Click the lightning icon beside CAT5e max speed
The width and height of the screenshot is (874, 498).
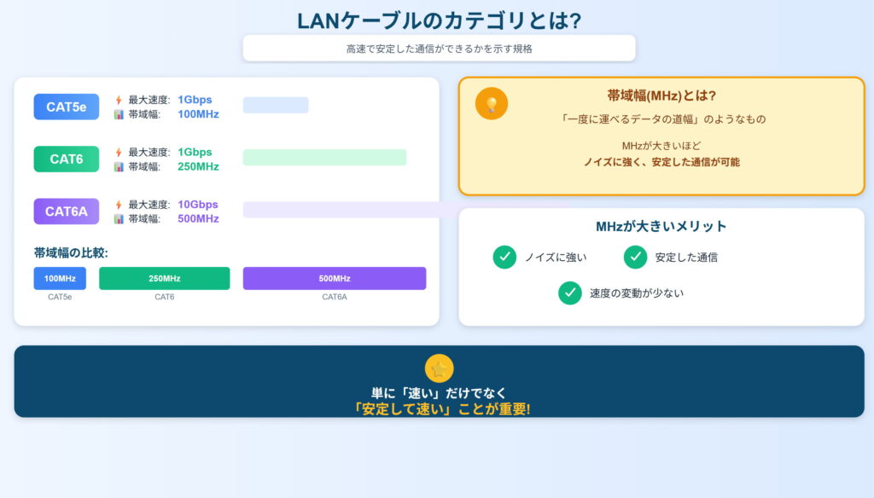point(119,100)
